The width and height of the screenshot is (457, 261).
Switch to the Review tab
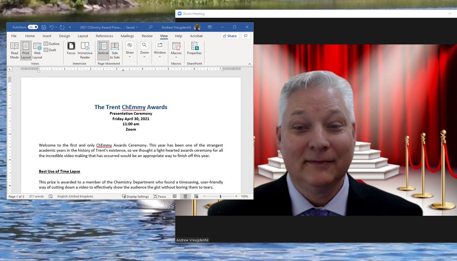click(x=147, y=36)
